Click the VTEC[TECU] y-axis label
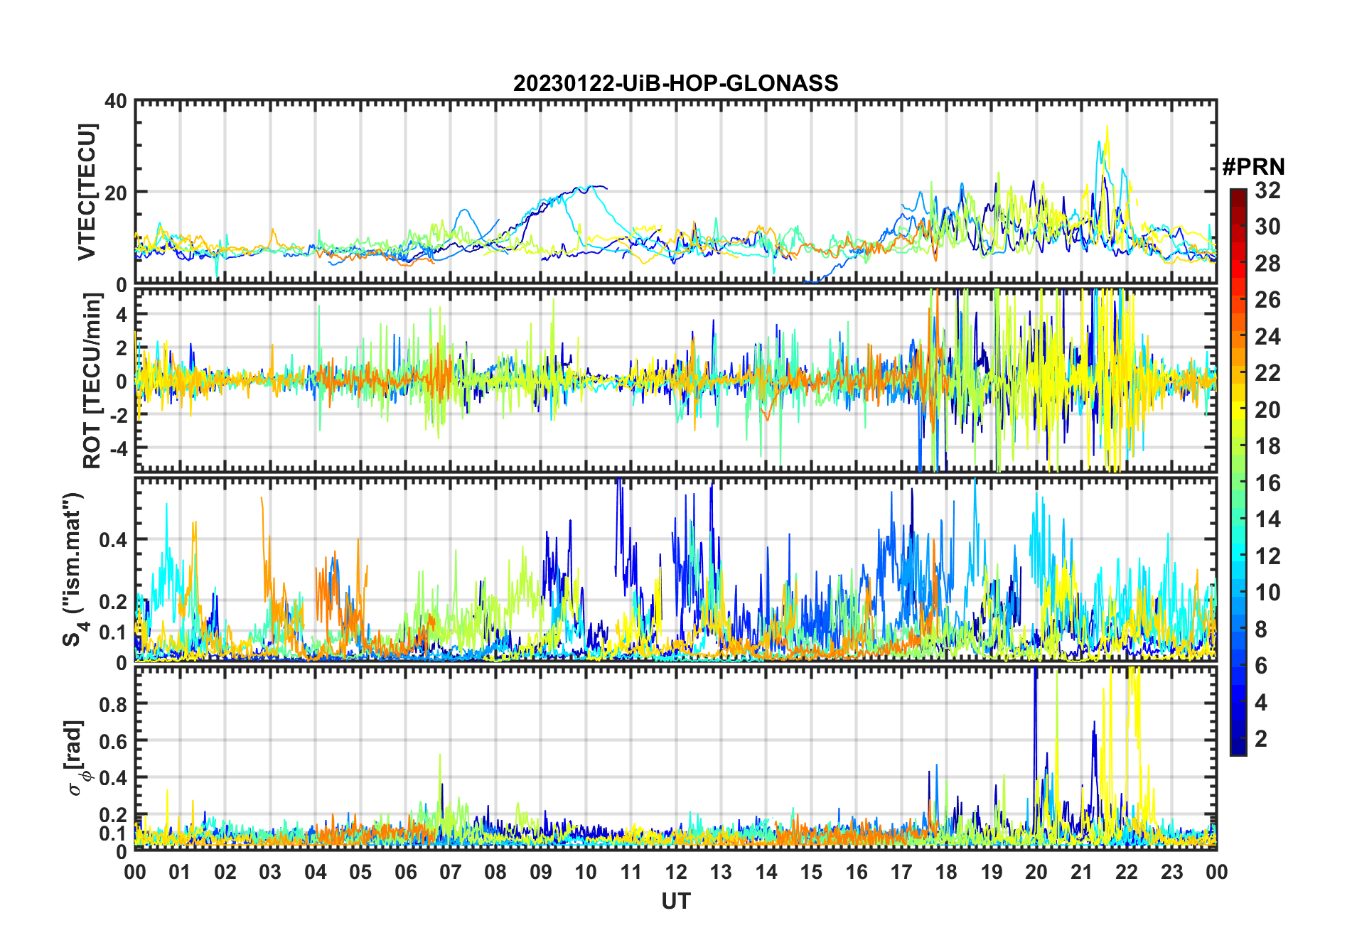Viewport: 1352px width, 945px height. 87,192
